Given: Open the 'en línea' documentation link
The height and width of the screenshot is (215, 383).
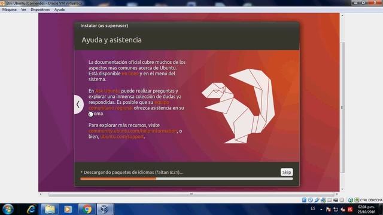Looking at the screenshot, I should tap(130, 73).
